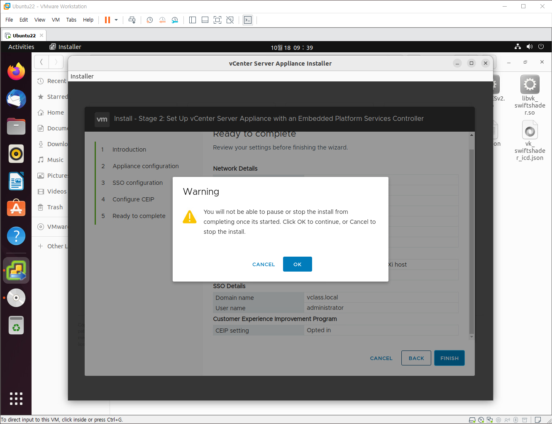
Task: Toggle the thumbnail bar view
Action: click(205, 20)
